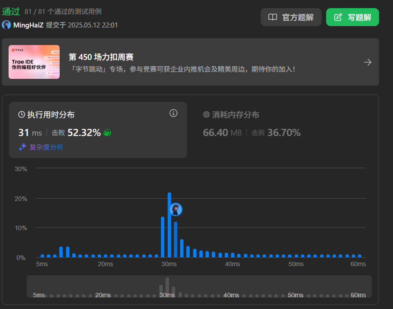Click submission time 提交于 2025.05.12 22:01
Image resolution: width=393 pixels, height=309 pixels.
[82, 25]
